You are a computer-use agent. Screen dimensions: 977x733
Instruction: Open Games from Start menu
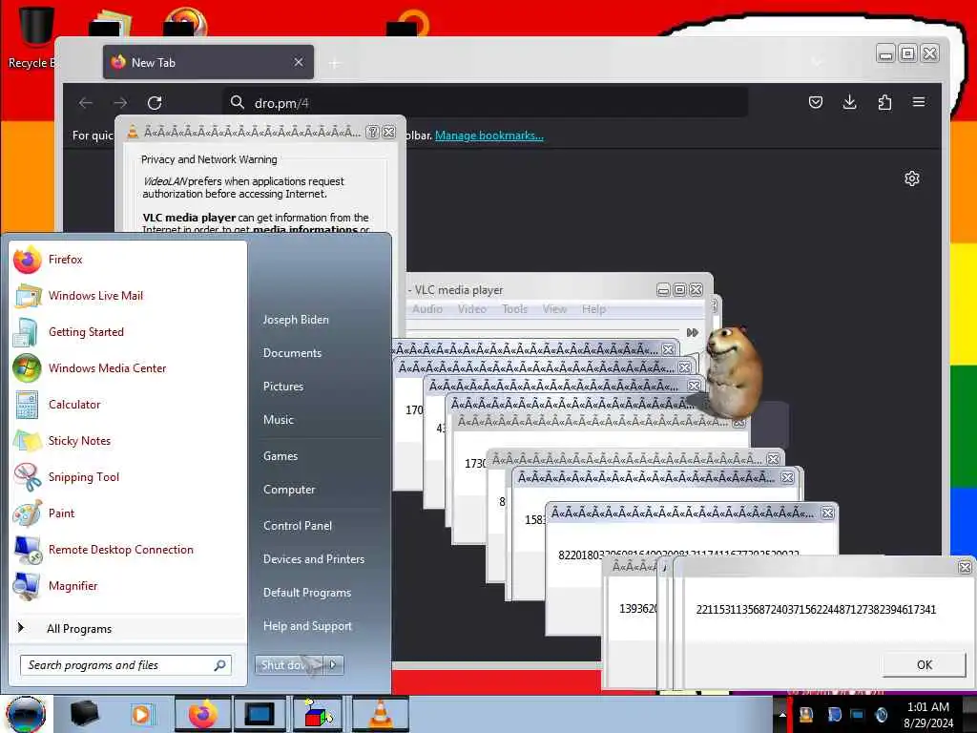[x=281, y=455]
